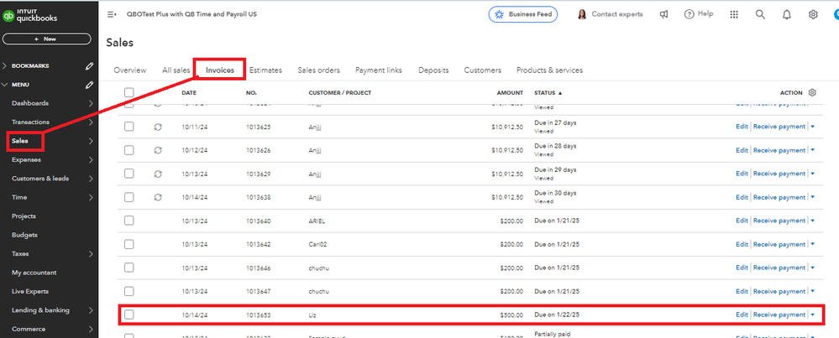The height and width of the screenshot is (338, 839).
Task: Sort by DATE column header
Action: (x=189, y=93)
